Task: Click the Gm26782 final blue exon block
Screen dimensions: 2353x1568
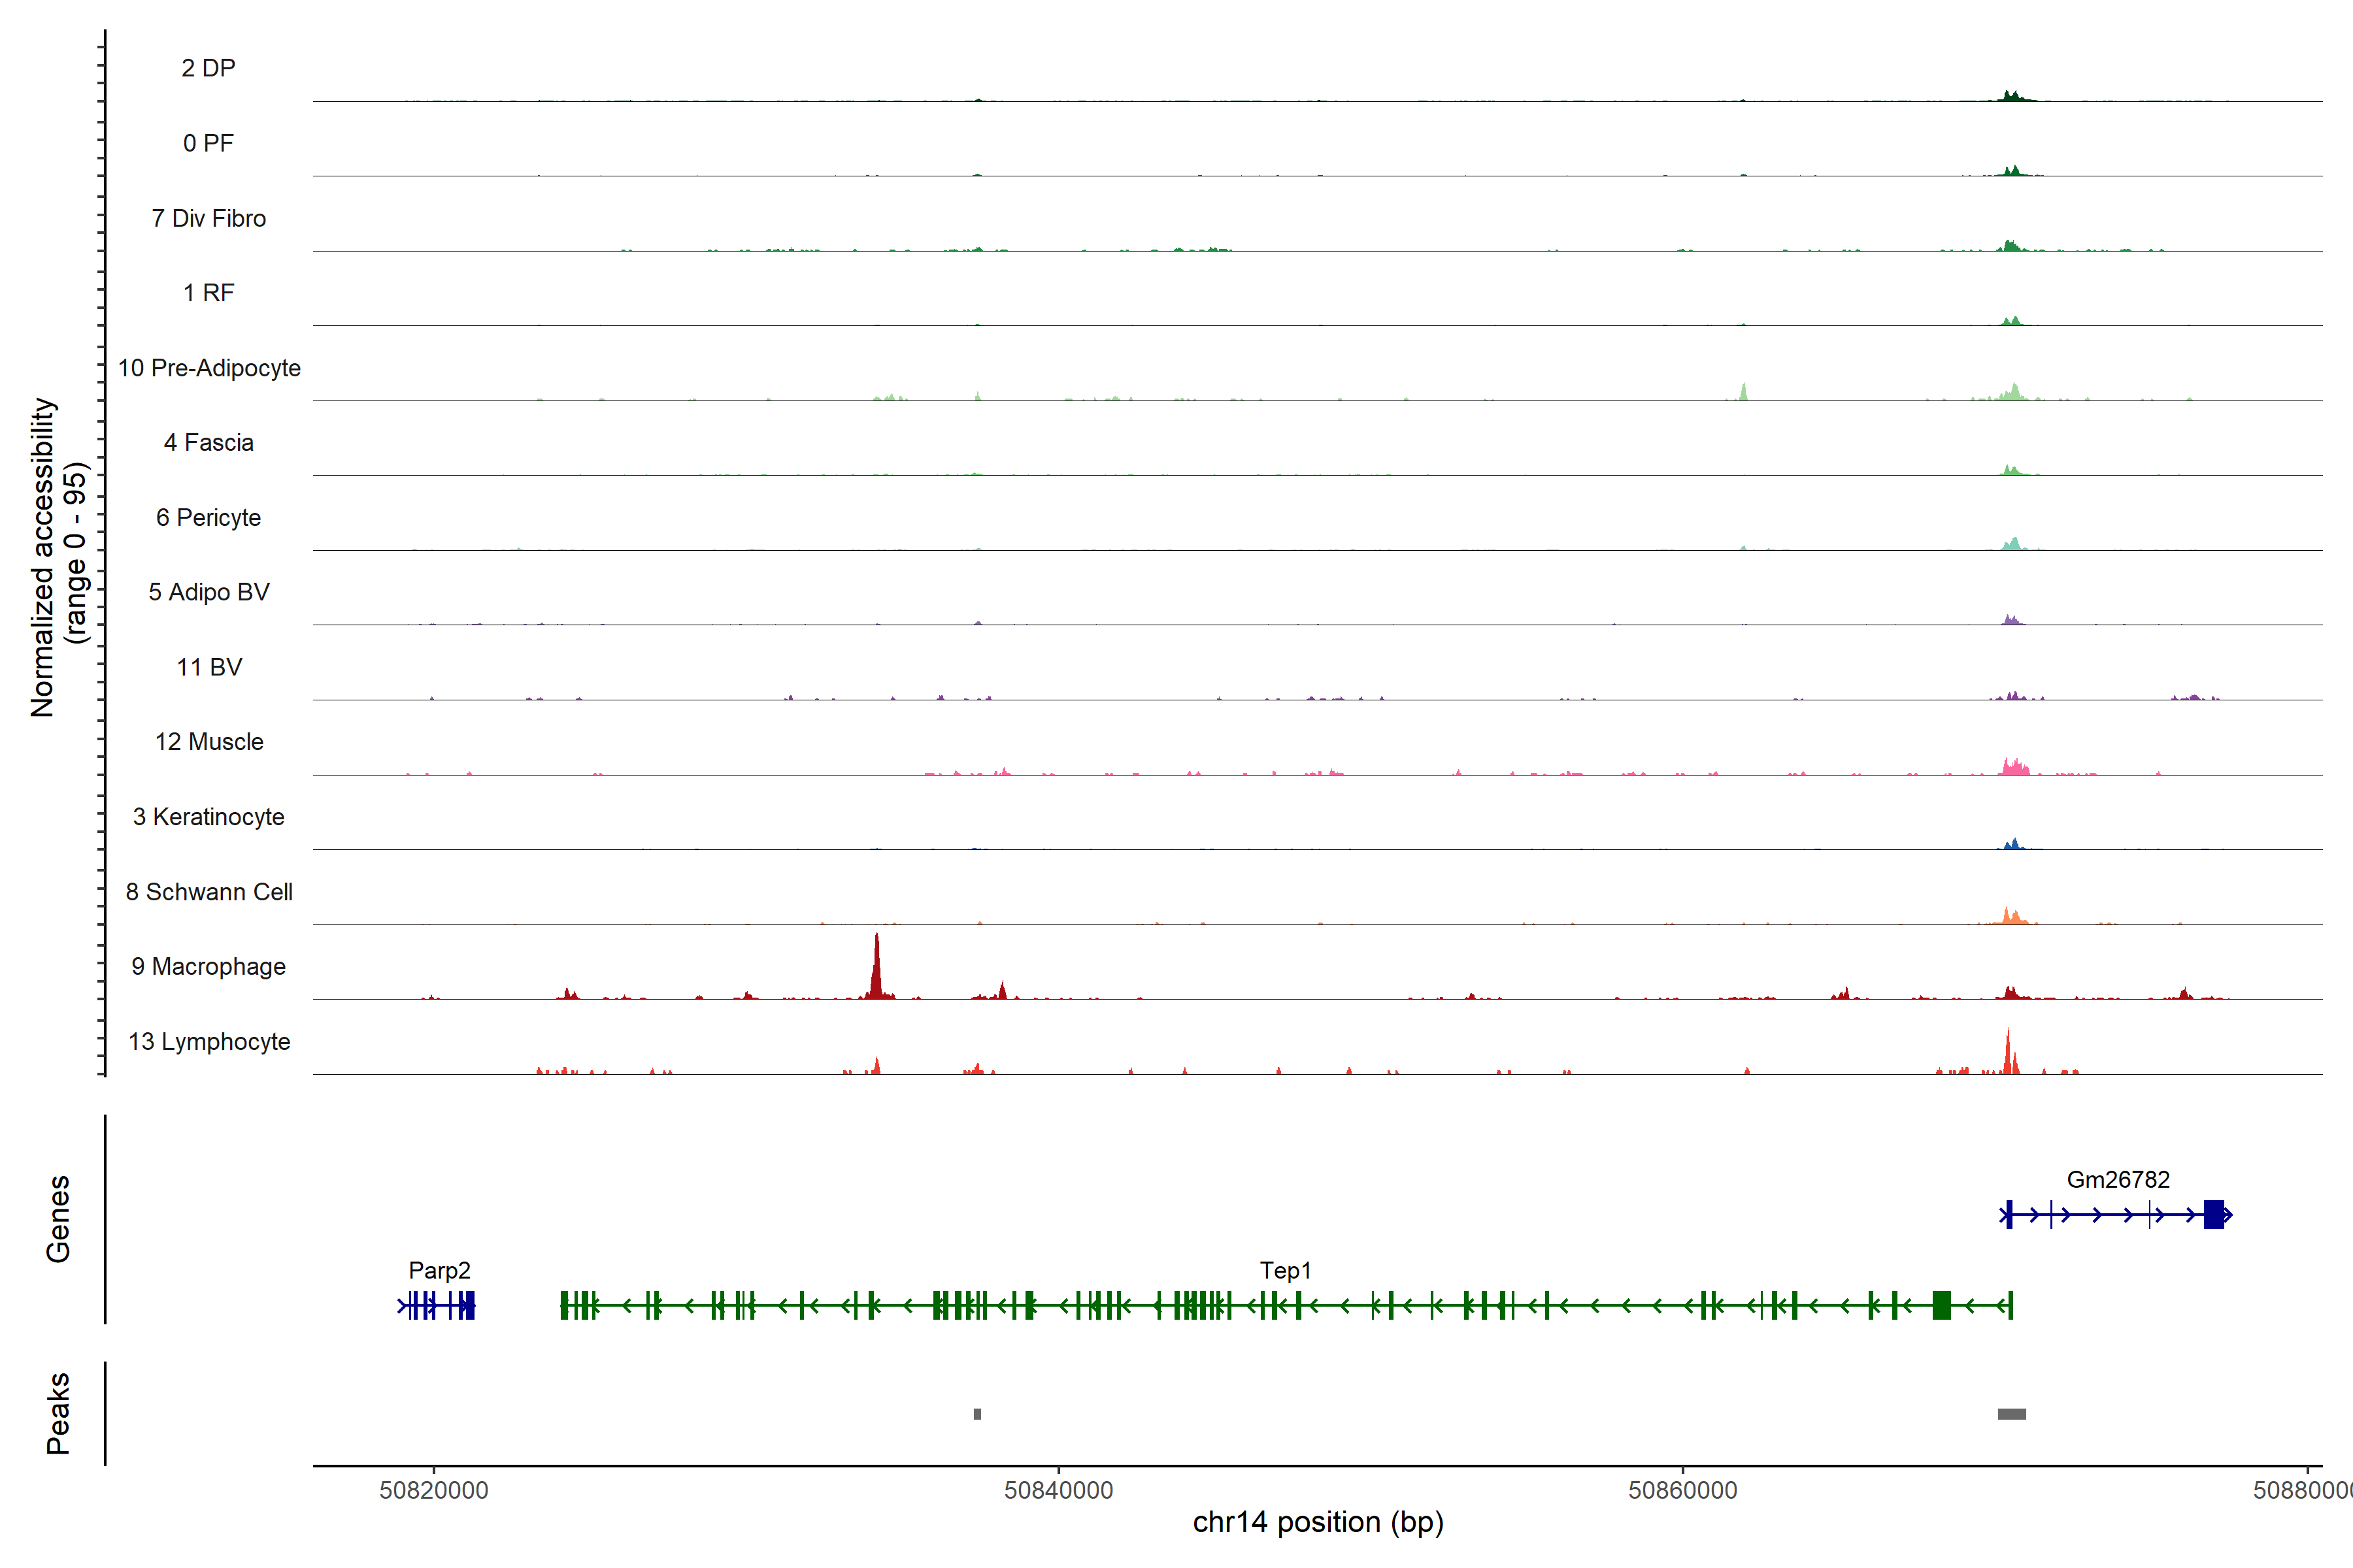Action: coord(2213,1215)
